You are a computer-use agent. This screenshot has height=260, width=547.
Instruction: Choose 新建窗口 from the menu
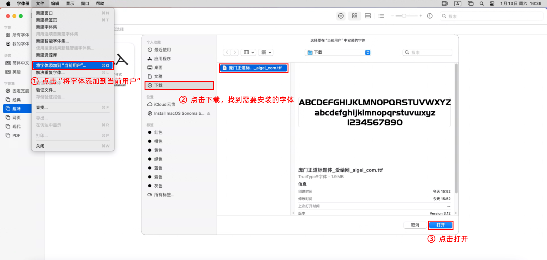pyautogui.click(x=73, y=13)
